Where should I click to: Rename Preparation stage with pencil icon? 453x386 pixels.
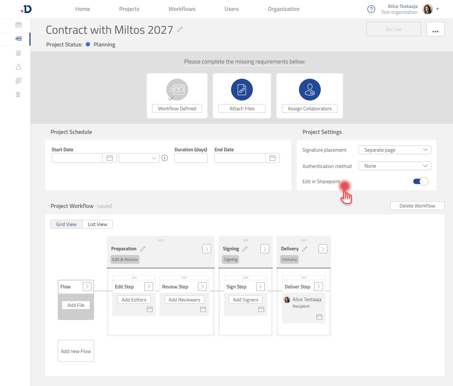pyautogui.click(x=143, y=249)
